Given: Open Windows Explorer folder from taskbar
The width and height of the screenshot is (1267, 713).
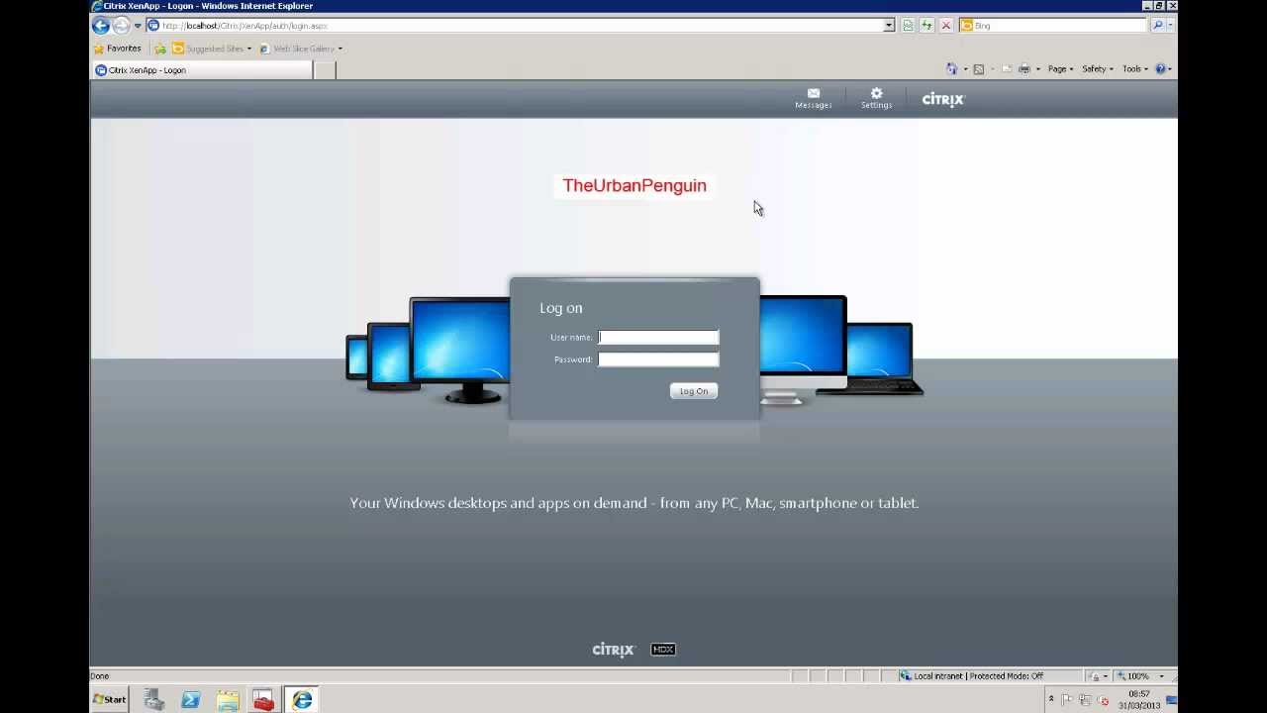Looking at the screenshot, I should pos(228,700).
